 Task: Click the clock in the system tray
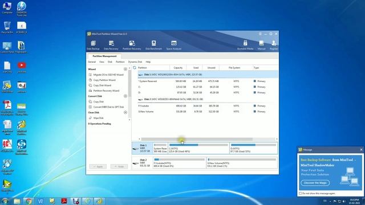click(x=355, y=201)
